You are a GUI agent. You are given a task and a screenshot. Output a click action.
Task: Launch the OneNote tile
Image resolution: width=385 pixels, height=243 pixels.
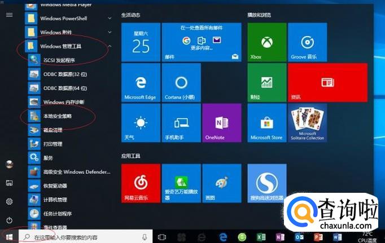click(x=222, y=123)
